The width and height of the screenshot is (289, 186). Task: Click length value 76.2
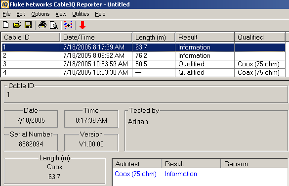tap(141, 55)
